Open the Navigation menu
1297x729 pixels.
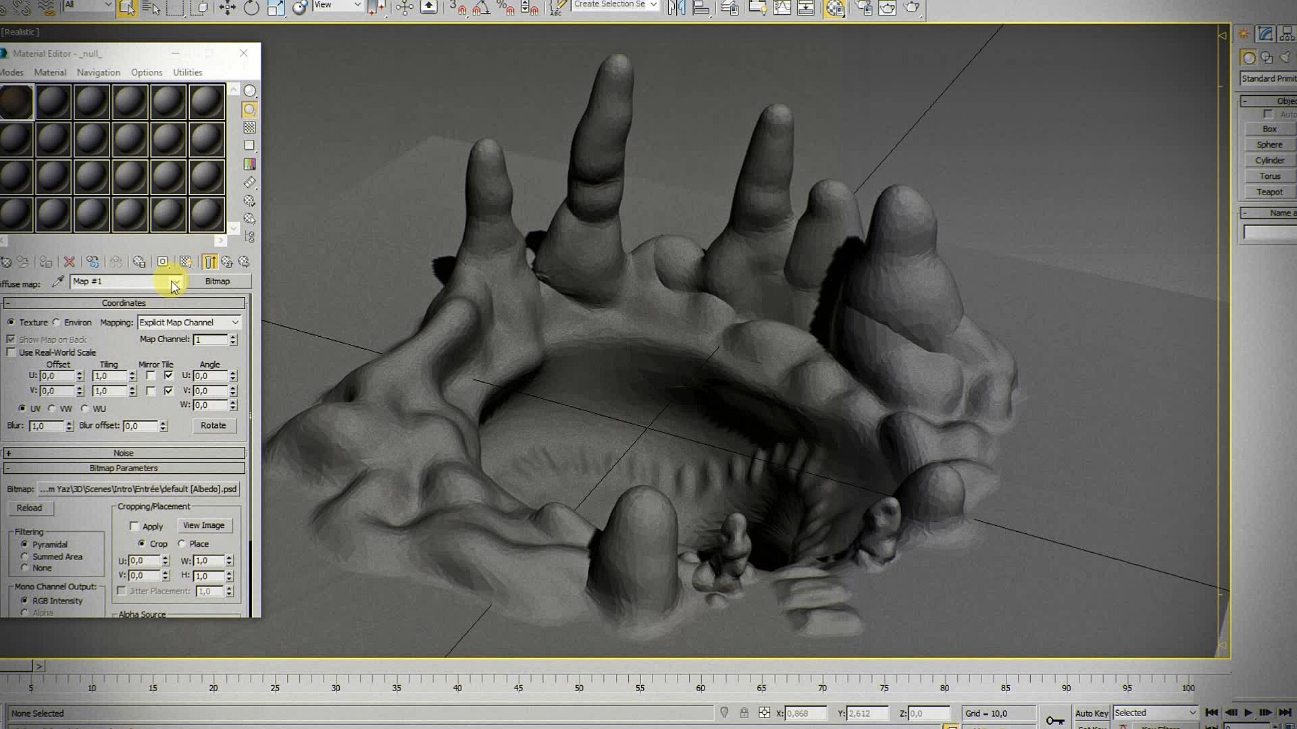(99, 72)
